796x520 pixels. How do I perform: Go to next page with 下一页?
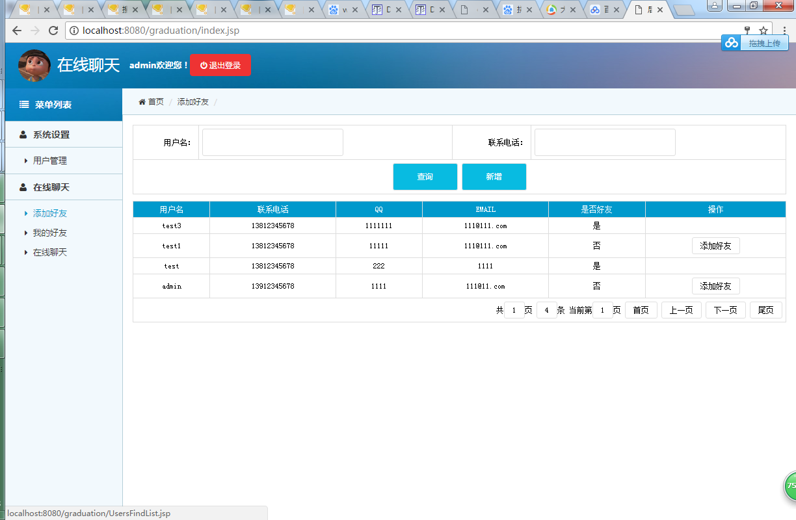pos(726,310)
